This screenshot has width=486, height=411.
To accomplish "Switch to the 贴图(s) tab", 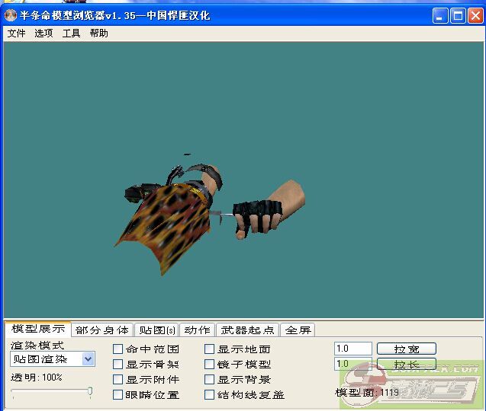I will click(x=155, y=330).
